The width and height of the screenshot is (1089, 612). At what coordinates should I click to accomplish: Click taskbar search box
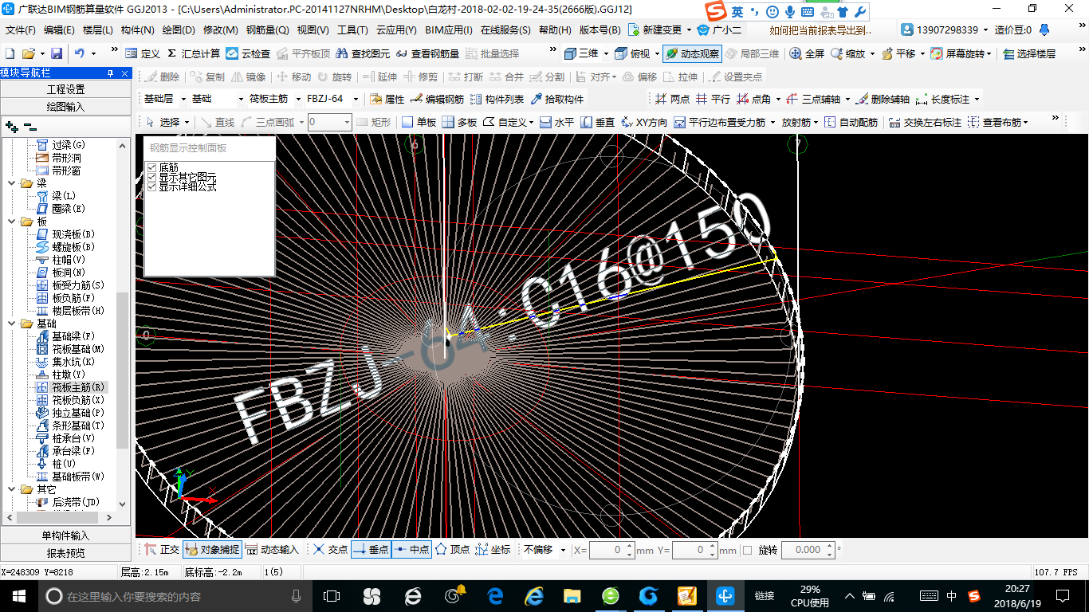pos(175,596)
